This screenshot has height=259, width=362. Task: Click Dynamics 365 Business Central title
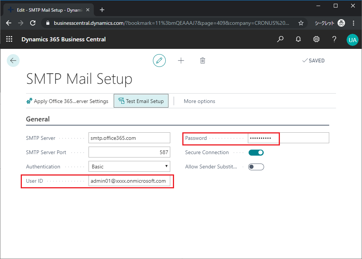click(x=64, y=39)
